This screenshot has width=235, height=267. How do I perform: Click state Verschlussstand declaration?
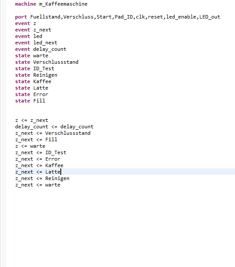coord(47,62)
